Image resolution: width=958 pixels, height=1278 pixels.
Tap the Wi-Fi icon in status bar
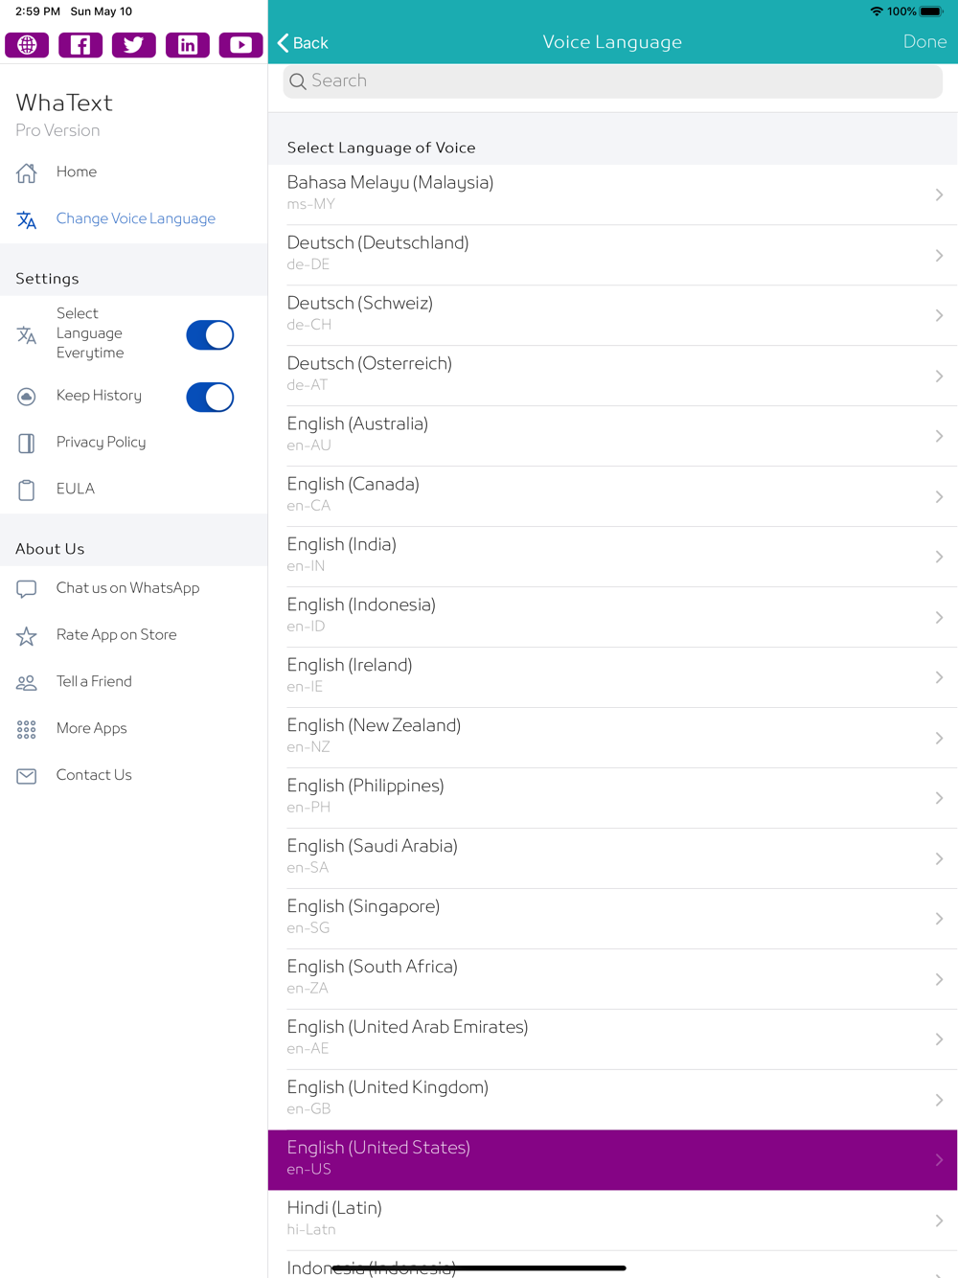[877, 11]
